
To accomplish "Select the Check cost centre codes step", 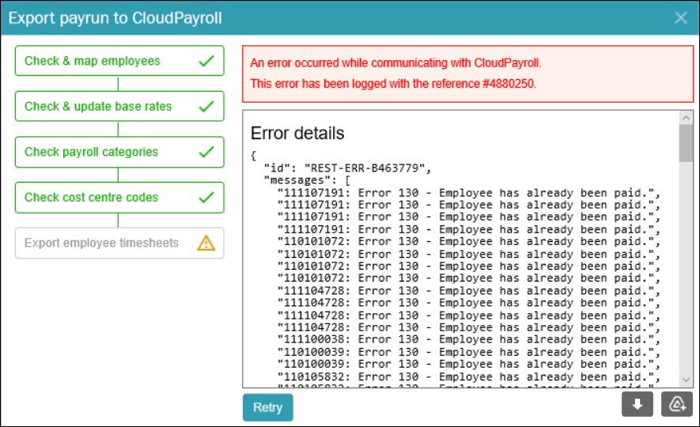I will coord(119,198).
